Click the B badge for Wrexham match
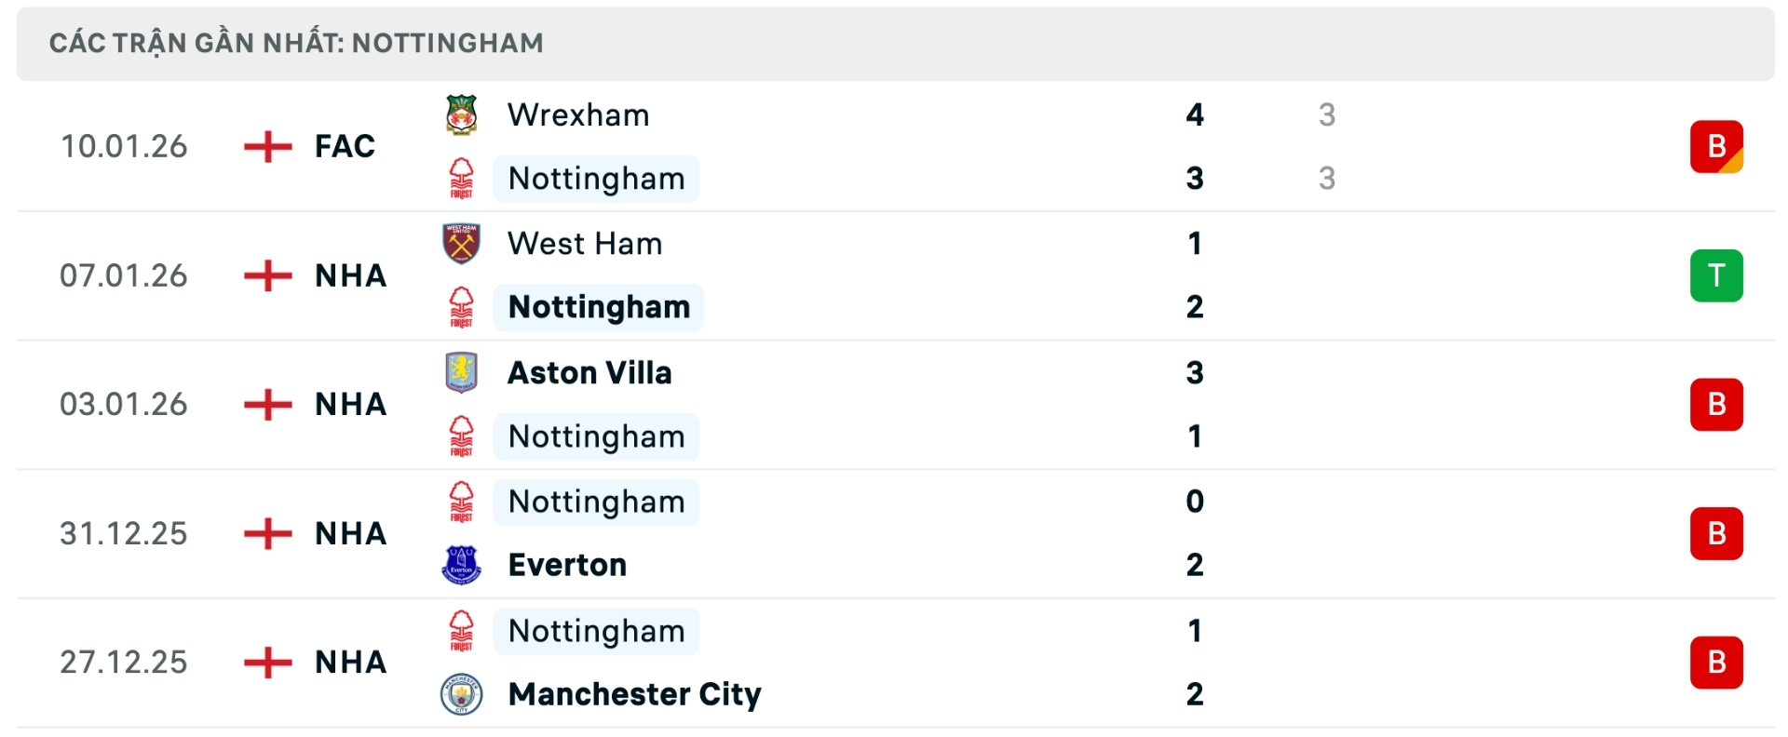 pos(1716,146)
